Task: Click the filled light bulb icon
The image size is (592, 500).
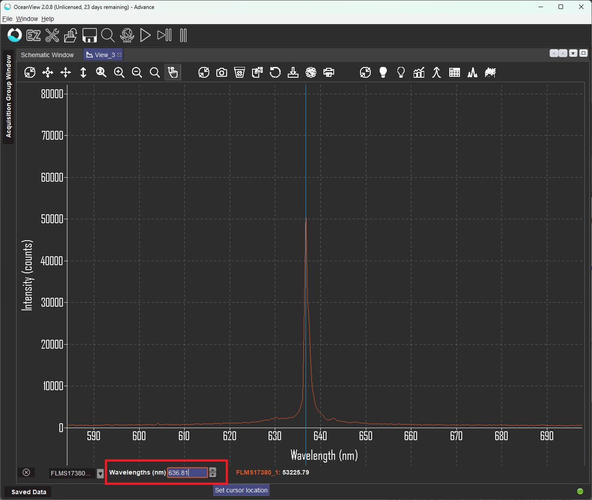Action: click(x=383, y=72)
